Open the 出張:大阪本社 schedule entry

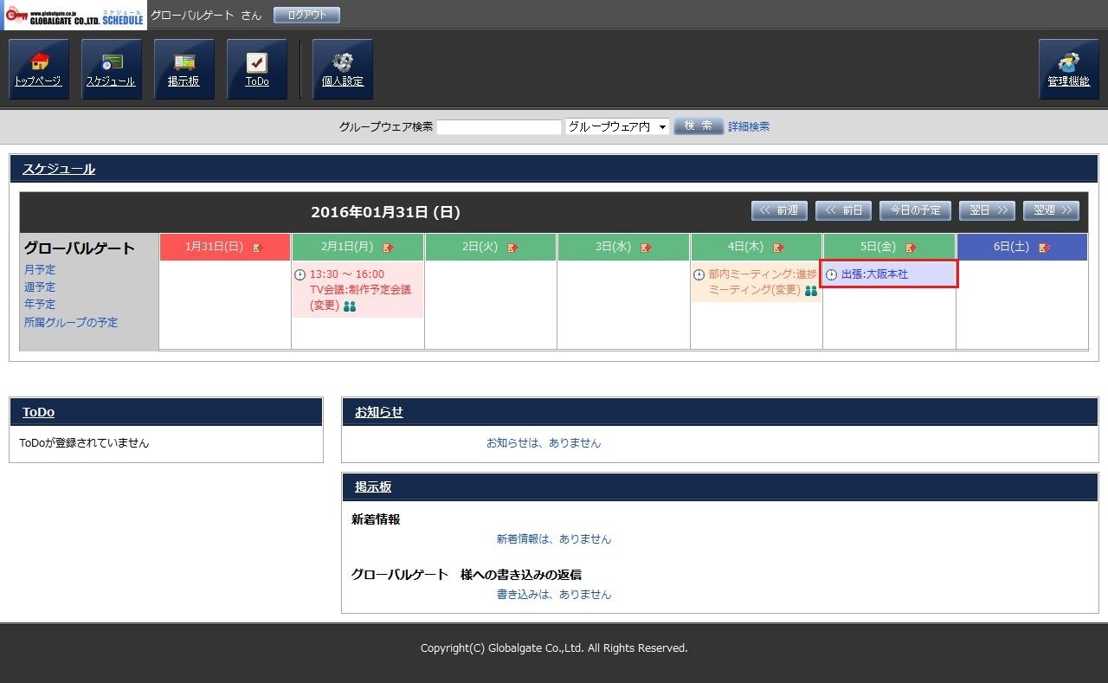pyautogui.click(x=874, y=274)
